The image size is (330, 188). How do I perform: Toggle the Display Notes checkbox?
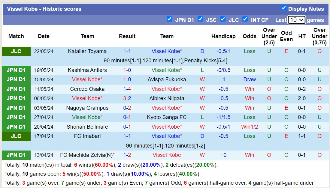point(283,8)
